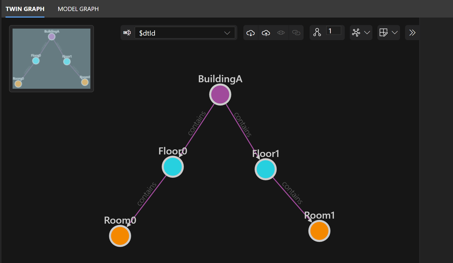Screen dimensions: 453x263
Task: Click the graph overview thumbnail minimap
Action: (51, 59)
